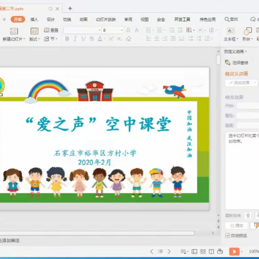Click the clear formatting eraser icon
259x259 pixels.
pos(128,39)
